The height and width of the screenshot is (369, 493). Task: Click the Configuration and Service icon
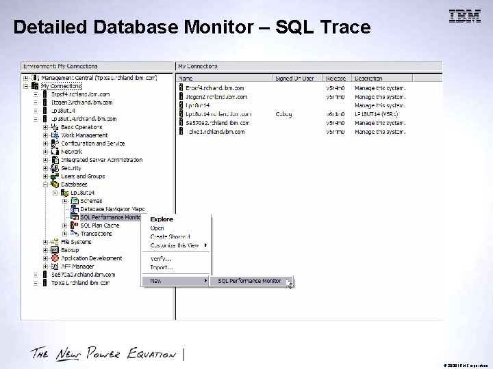coord(55,143)
